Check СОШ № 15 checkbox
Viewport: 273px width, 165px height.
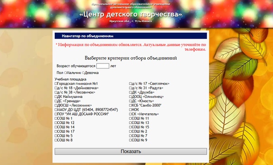130,127
